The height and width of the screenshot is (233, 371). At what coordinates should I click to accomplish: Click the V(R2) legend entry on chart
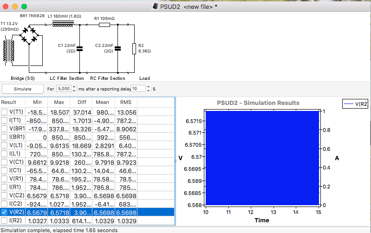coord(355,104)
